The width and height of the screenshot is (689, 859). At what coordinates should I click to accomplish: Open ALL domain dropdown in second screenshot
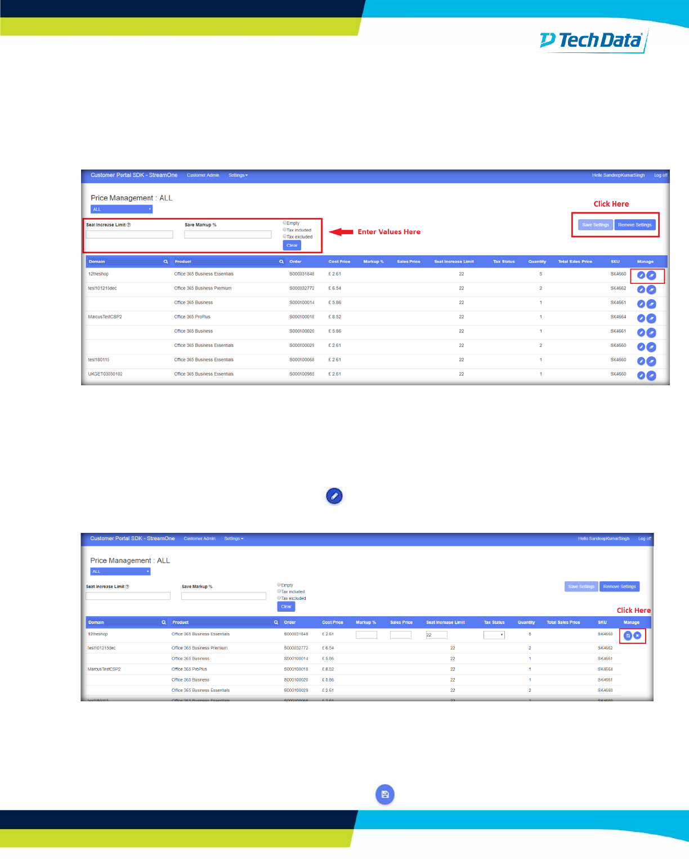[x=120, y=571]
